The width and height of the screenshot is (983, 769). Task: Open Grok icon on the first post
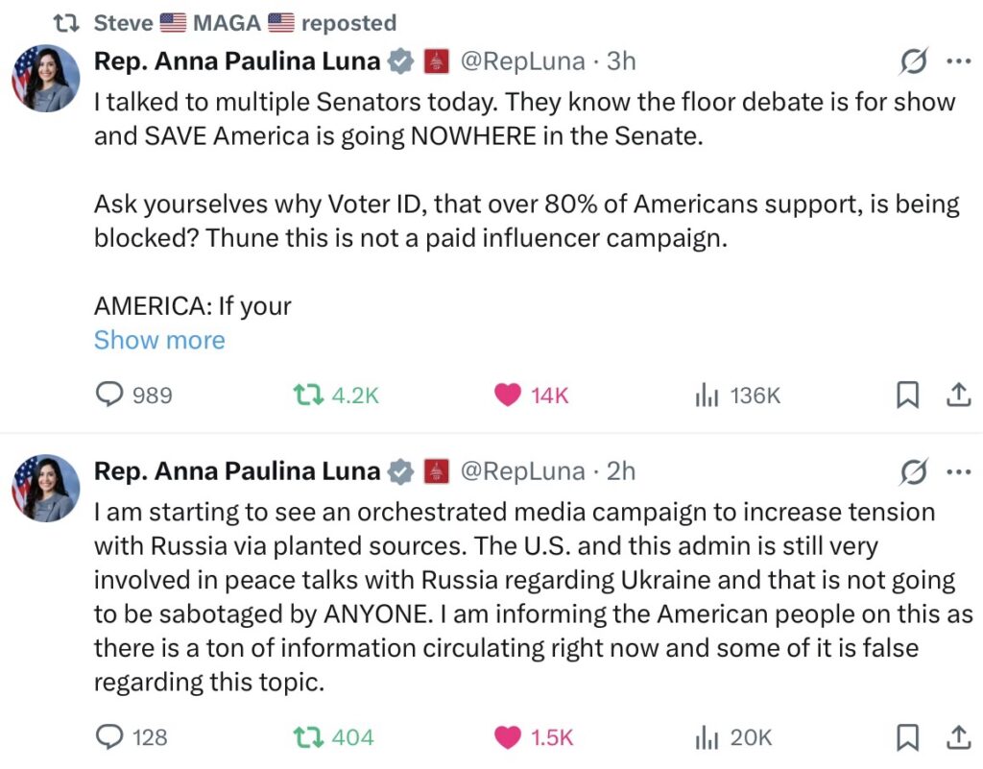(913, 61)
